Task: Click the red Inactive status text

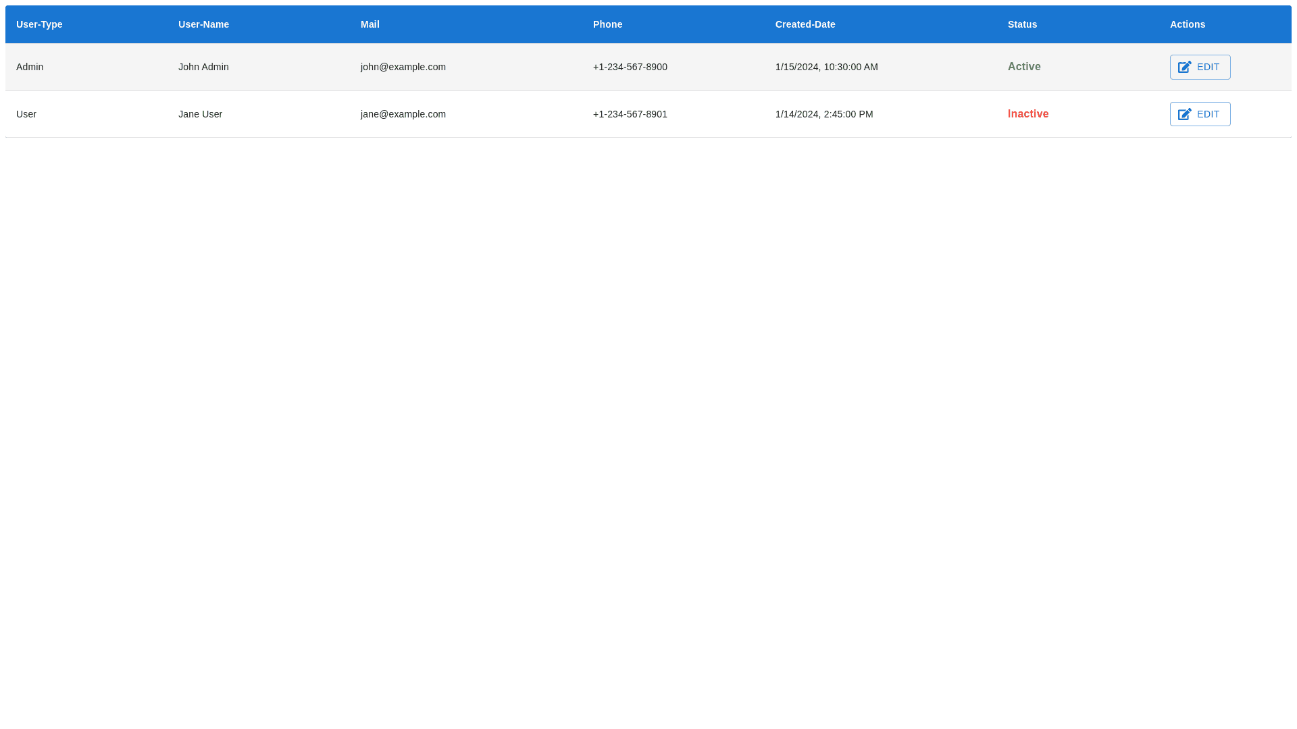Action: 1027,114
